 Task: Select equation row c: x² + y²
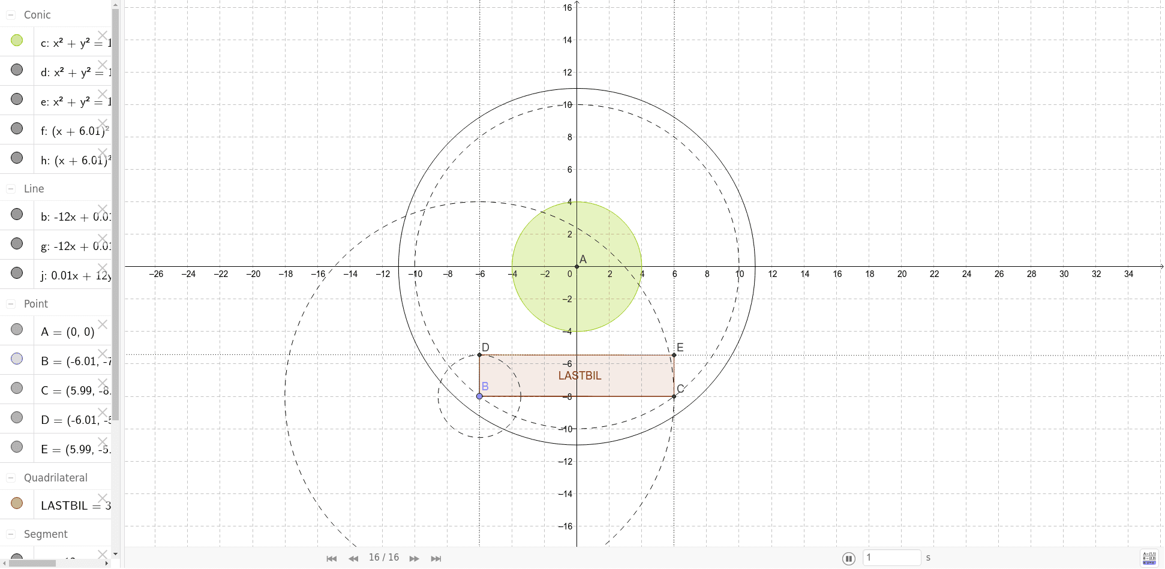76,43
